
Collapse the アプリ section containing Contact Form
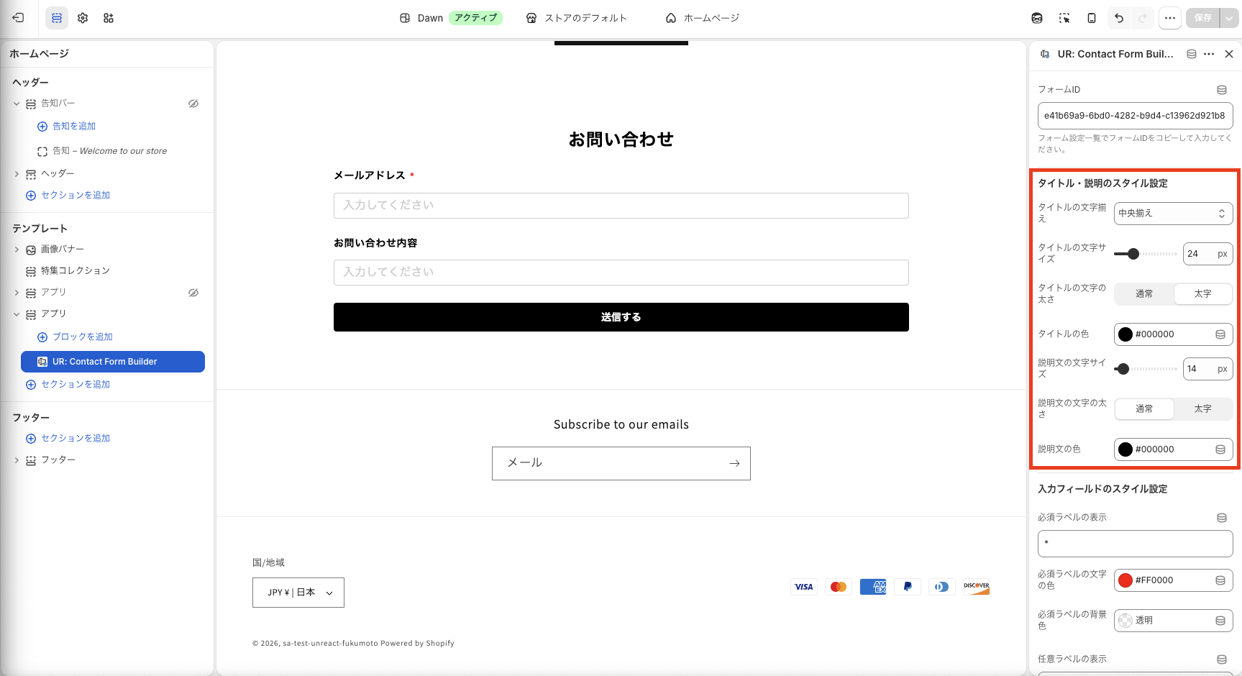pyautogui.click(x=17, y=314)
